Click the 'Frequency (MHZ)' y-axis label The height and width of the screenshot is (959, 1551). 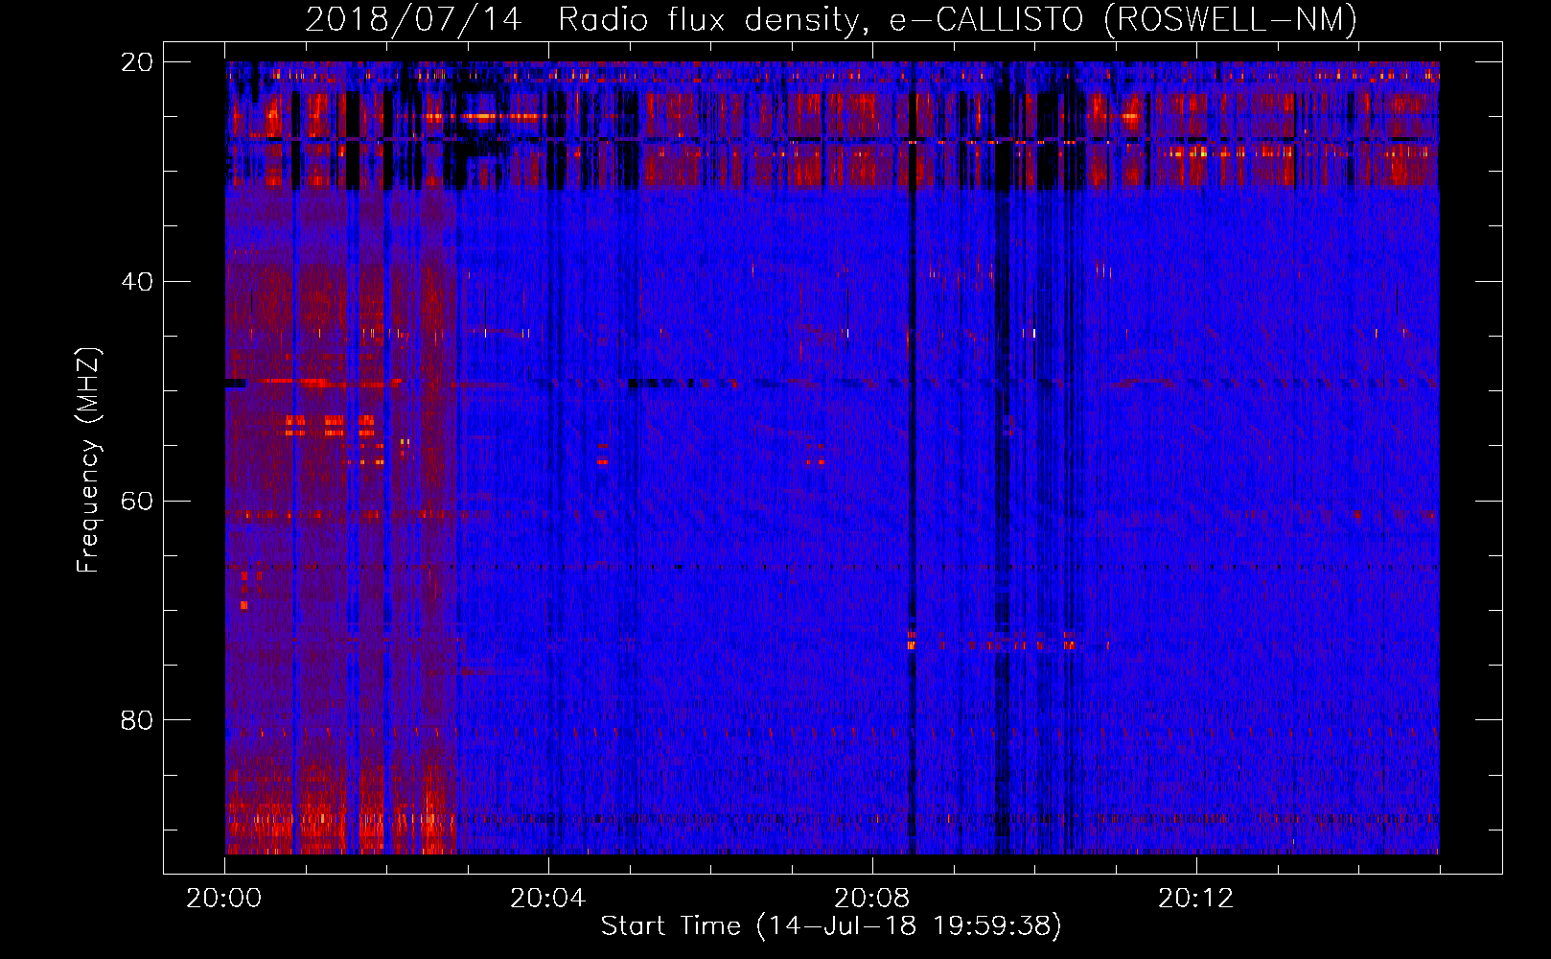pos(88,460)
